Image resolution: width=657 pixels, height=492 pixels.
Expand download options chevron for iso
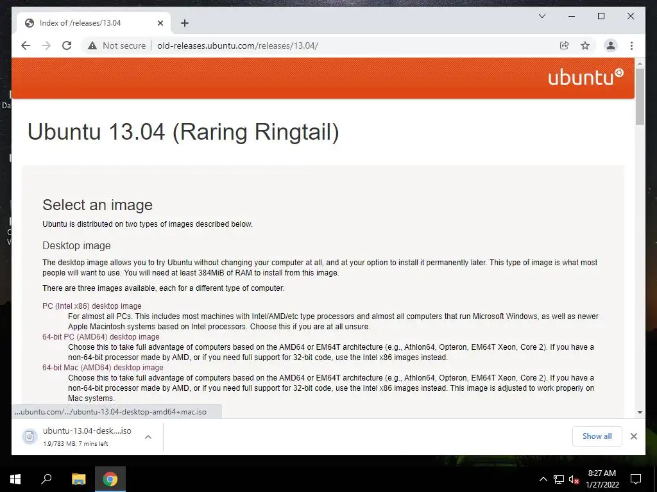(x=148, y=436)
